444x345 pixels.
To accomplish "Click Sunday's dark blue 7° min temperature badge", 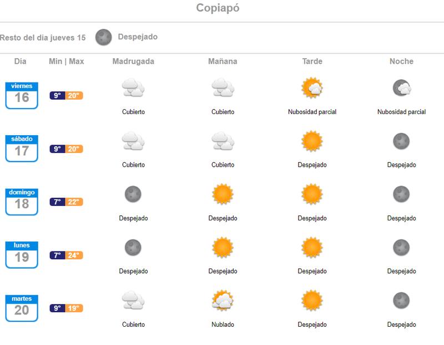I will (x=57, y=202).
